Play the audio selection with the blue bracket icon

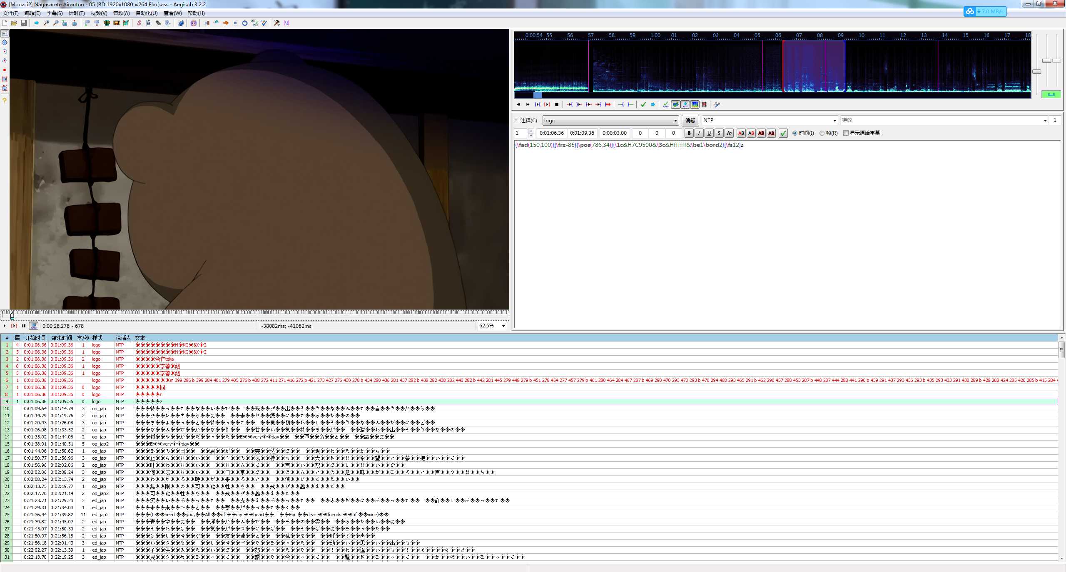tap(538, 104)
